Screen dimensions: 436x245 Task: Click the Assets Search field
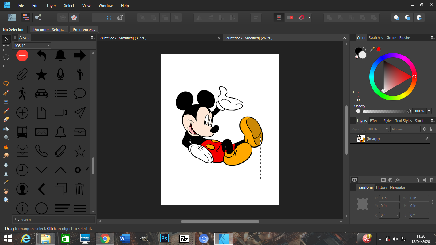pos(54,219)
